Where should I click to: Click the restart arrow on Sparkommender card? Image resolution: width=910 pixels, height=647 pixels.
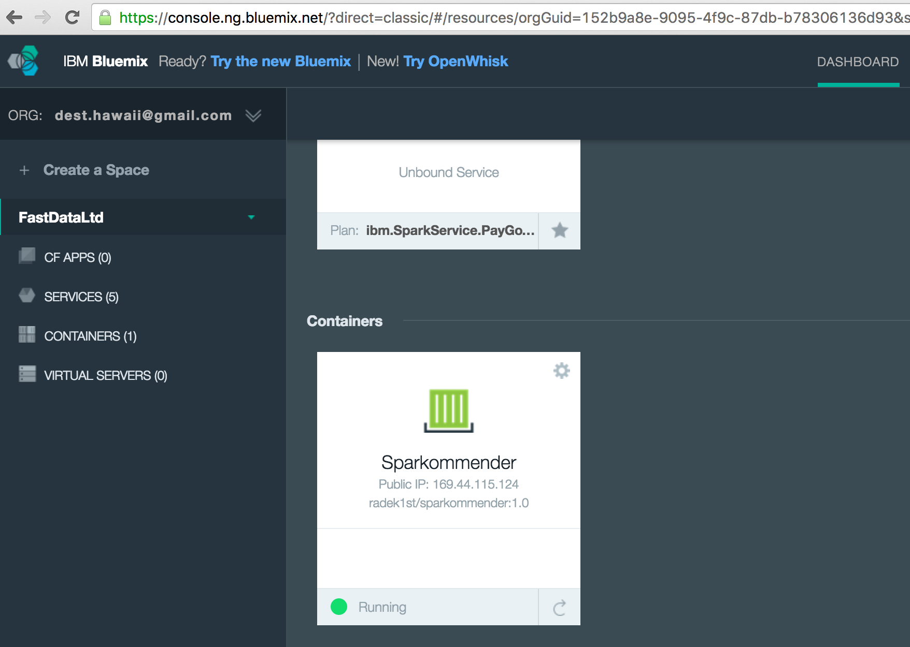(x=560, y=607)
